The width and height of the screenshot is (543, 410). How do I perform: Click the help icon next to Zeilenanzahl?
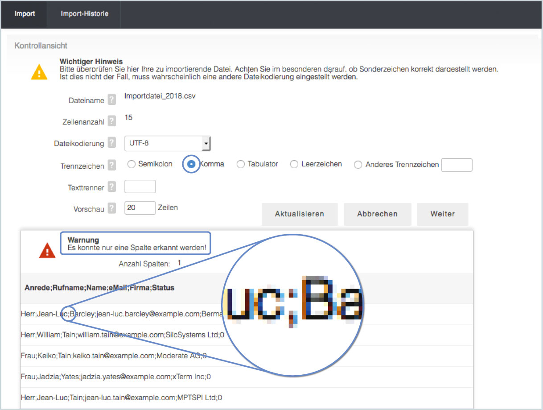click(x=112, y=121)
